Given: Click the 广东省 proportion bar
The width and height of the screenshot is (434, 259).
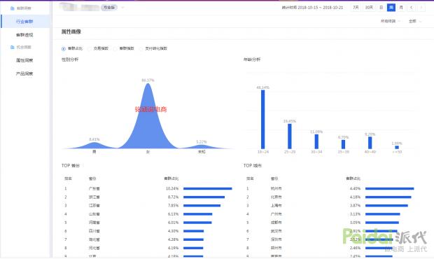Looking at the screenshot, I should tap(208, 189).
